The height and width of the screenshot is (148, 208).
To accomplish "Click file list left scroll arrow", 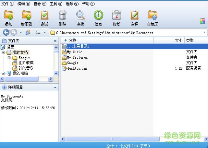I will point(63,139).
